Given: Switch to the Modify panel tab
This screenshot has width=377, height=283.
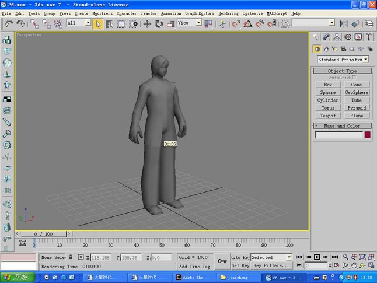Looking at the screenshot, I should [x=326, y=37].
